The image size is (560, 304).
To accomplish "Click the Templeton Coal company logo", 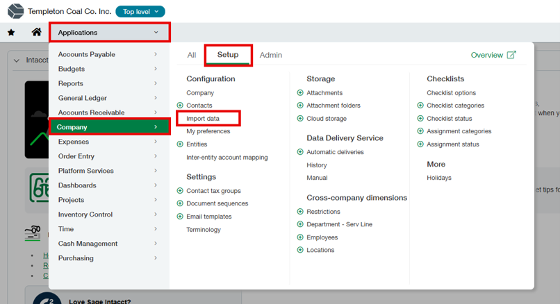I will [x=15, y=11].
